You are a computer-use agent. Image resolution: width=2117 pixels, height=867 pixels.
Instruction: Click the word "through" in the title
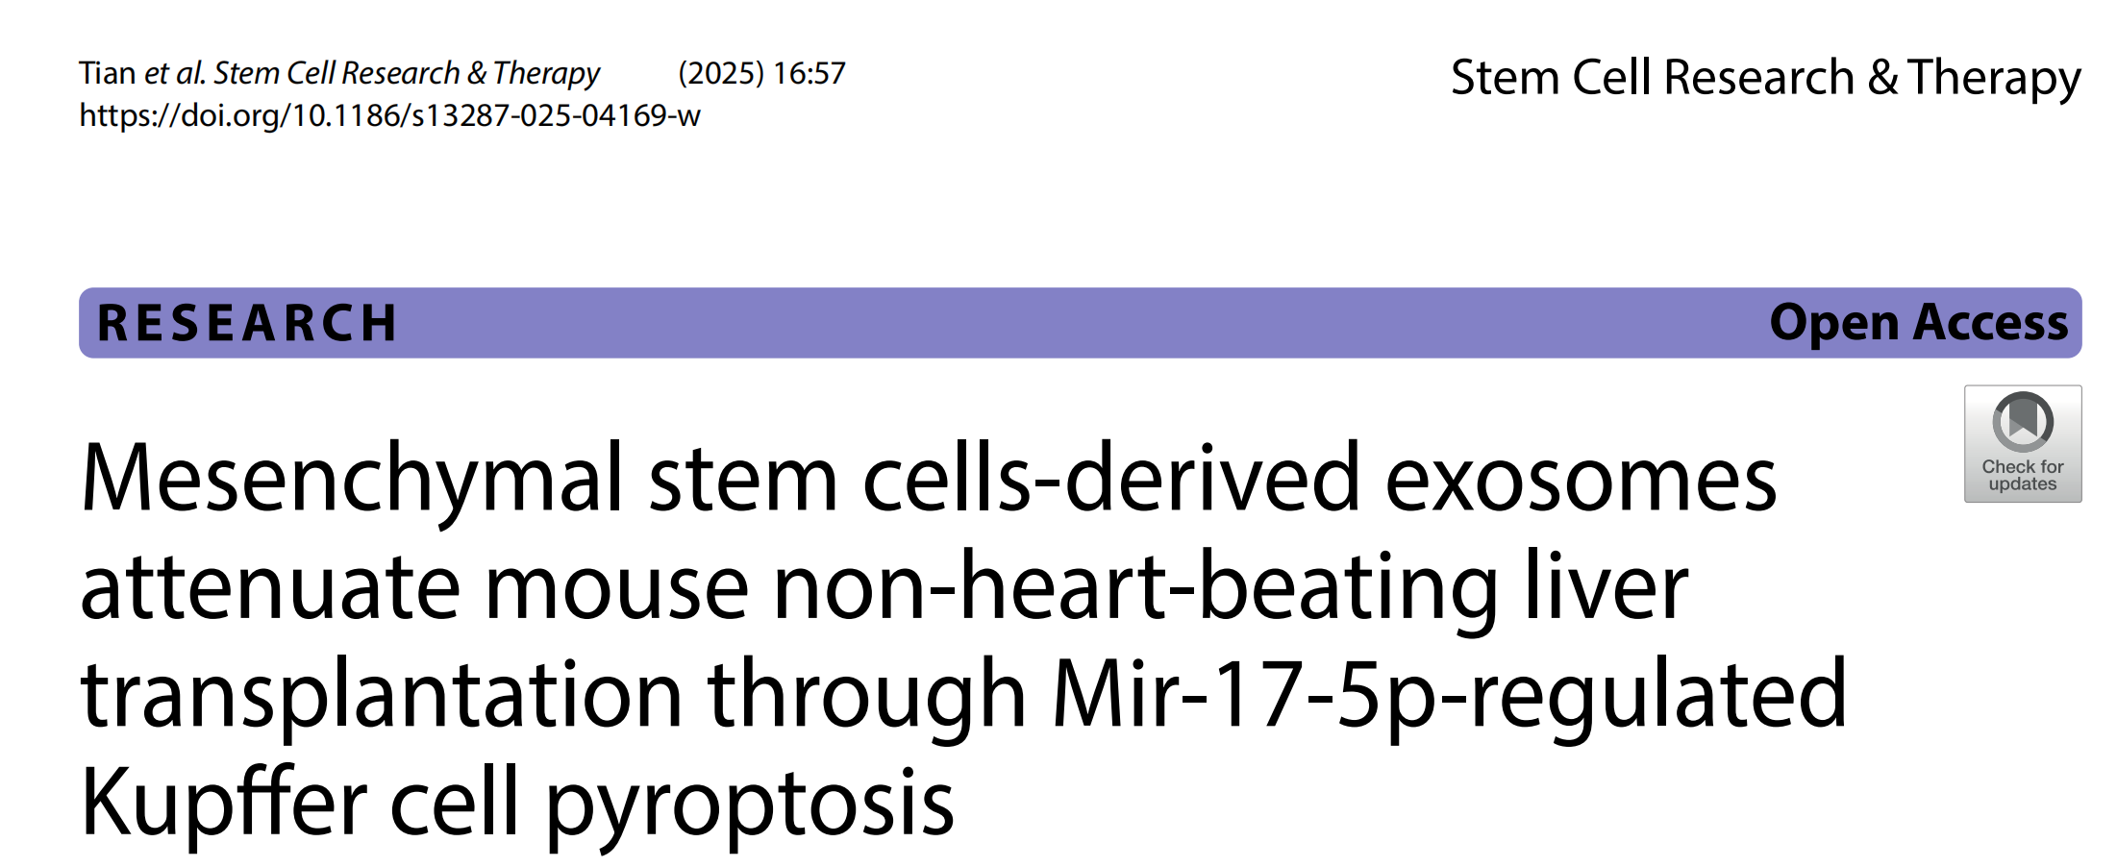tap(866, 694)
